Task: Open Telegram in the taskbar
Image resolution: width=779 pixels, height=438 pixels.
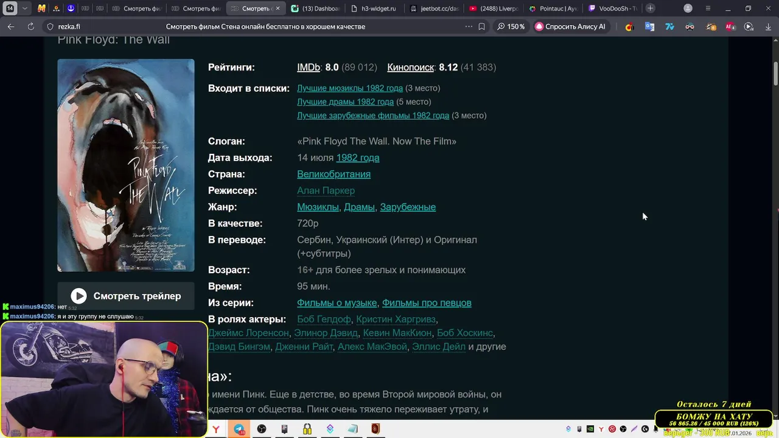Action: (x=239, y=429)
